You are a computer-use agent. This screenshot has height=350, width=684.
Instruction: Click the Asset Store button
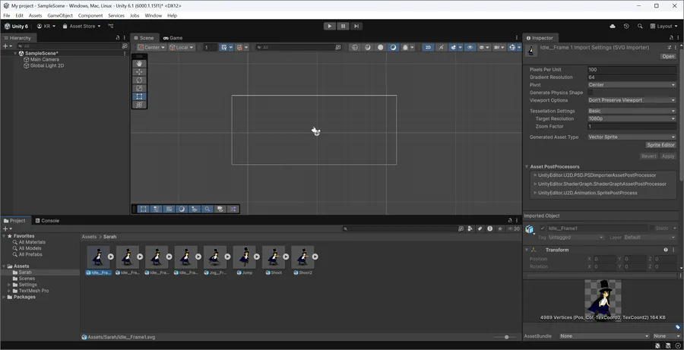(81, 26)
